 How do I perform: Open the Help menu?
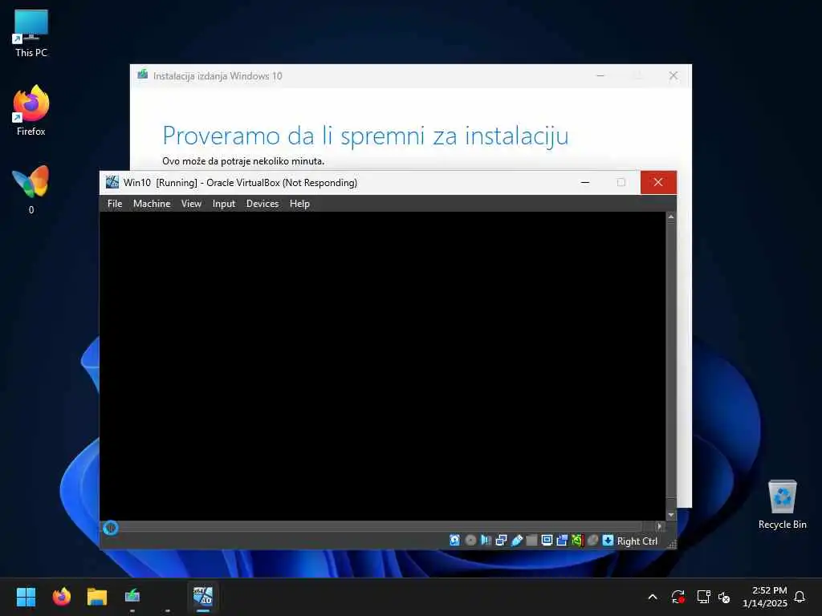(x=299, y=203)
